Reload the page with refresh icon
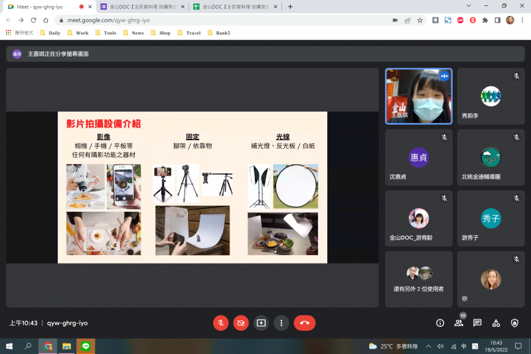This screenshot has height=354, width=531. [x=33, y=21]
